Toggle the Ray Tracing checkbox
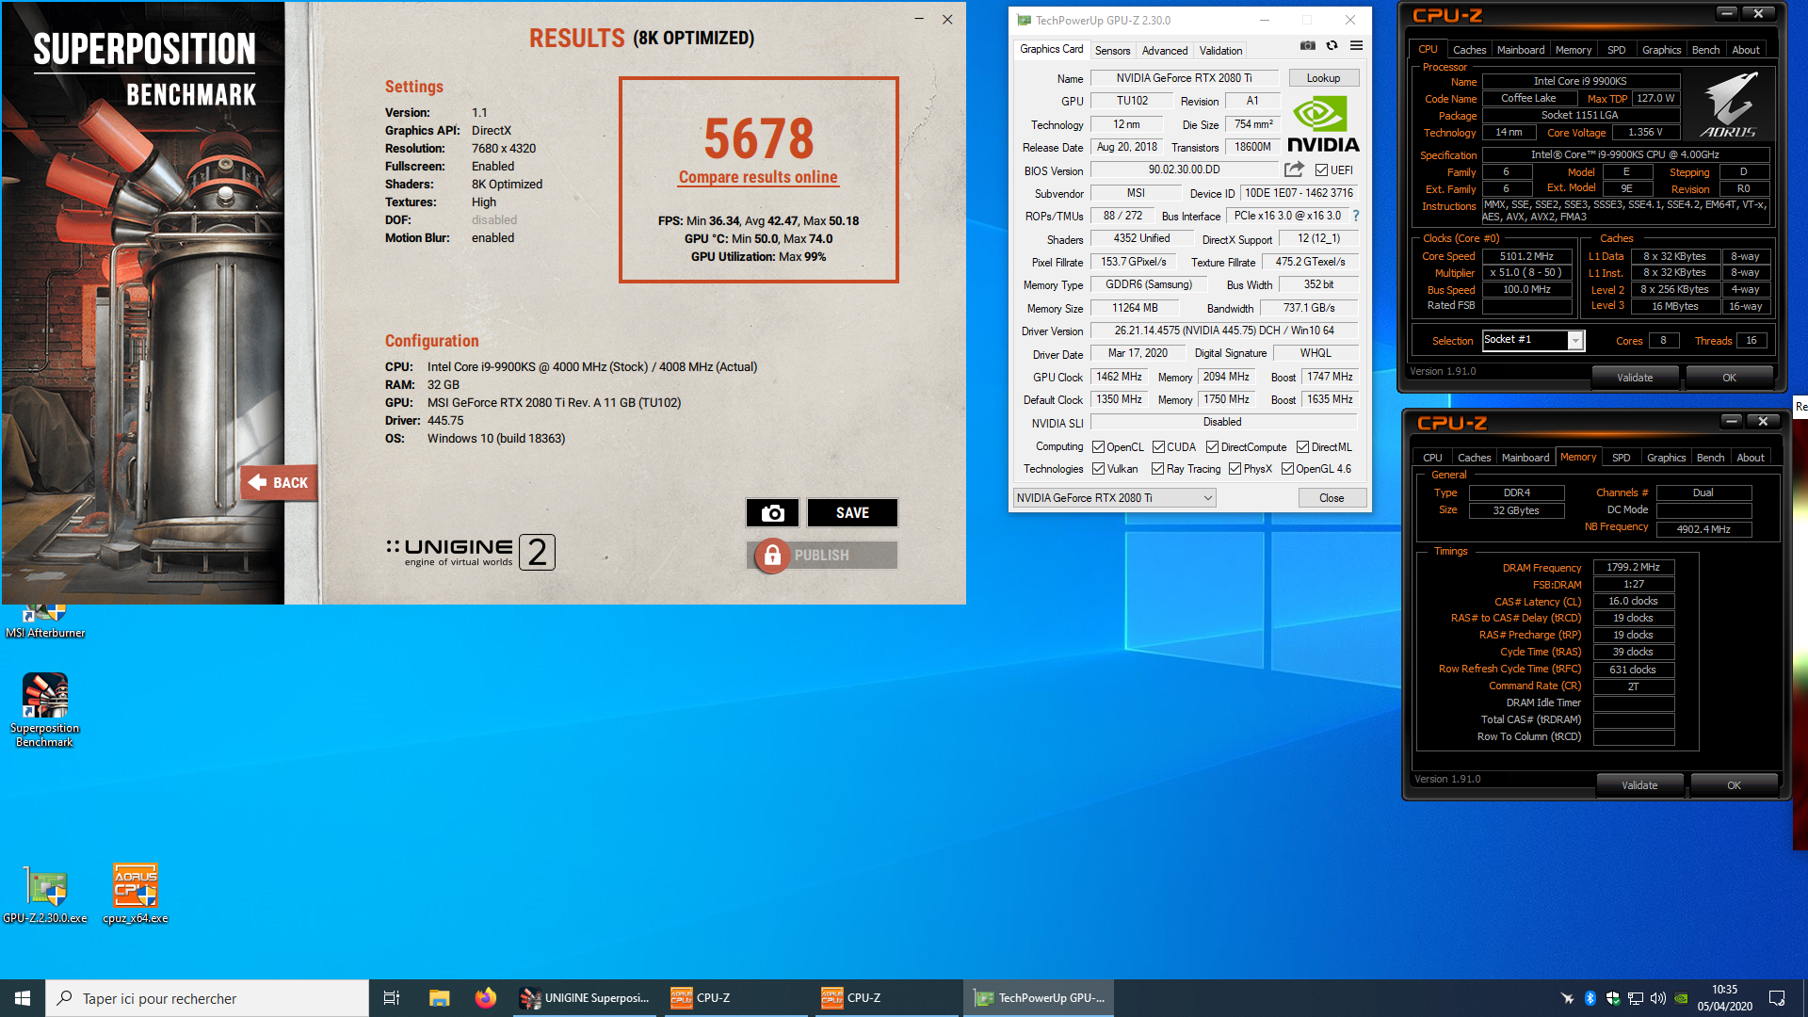1808x1017 pixels. (1157, 469)
